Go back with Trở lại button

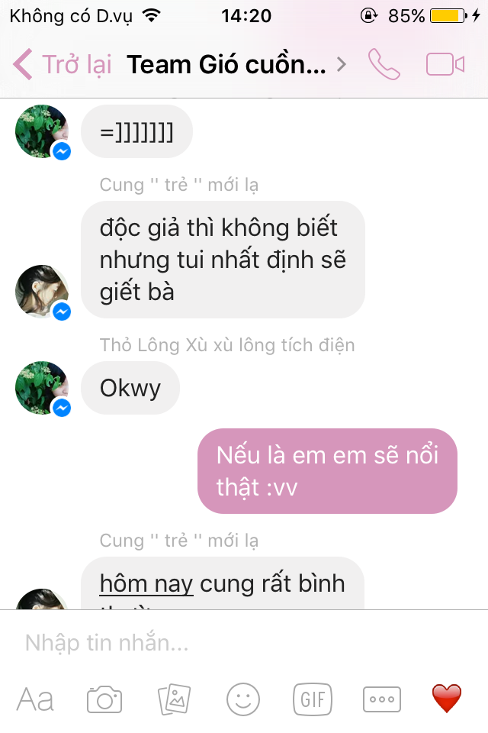(x=62, y=64)
